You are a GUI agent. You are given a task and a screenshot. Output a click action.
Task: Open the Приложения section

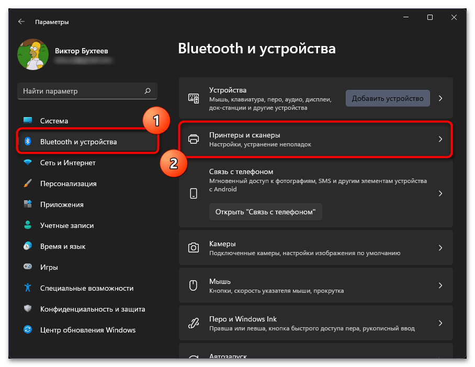tap(87, 204)
